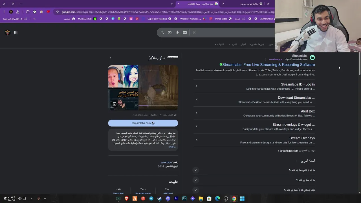361x203 pixels.
Task: Open search by image (Lens) icon
Action: pos(170,32)
